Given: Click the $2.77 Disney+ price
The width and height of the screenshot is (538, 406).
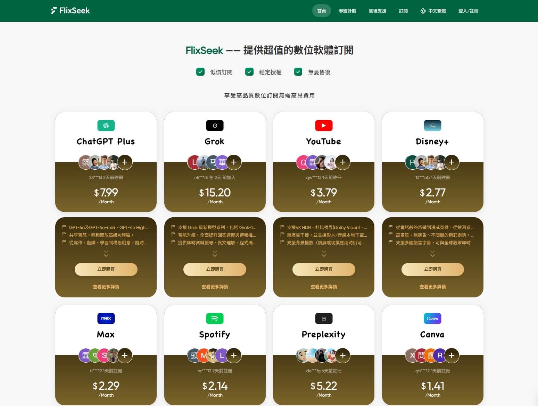Looking at the screenshot, I should 432,192.
